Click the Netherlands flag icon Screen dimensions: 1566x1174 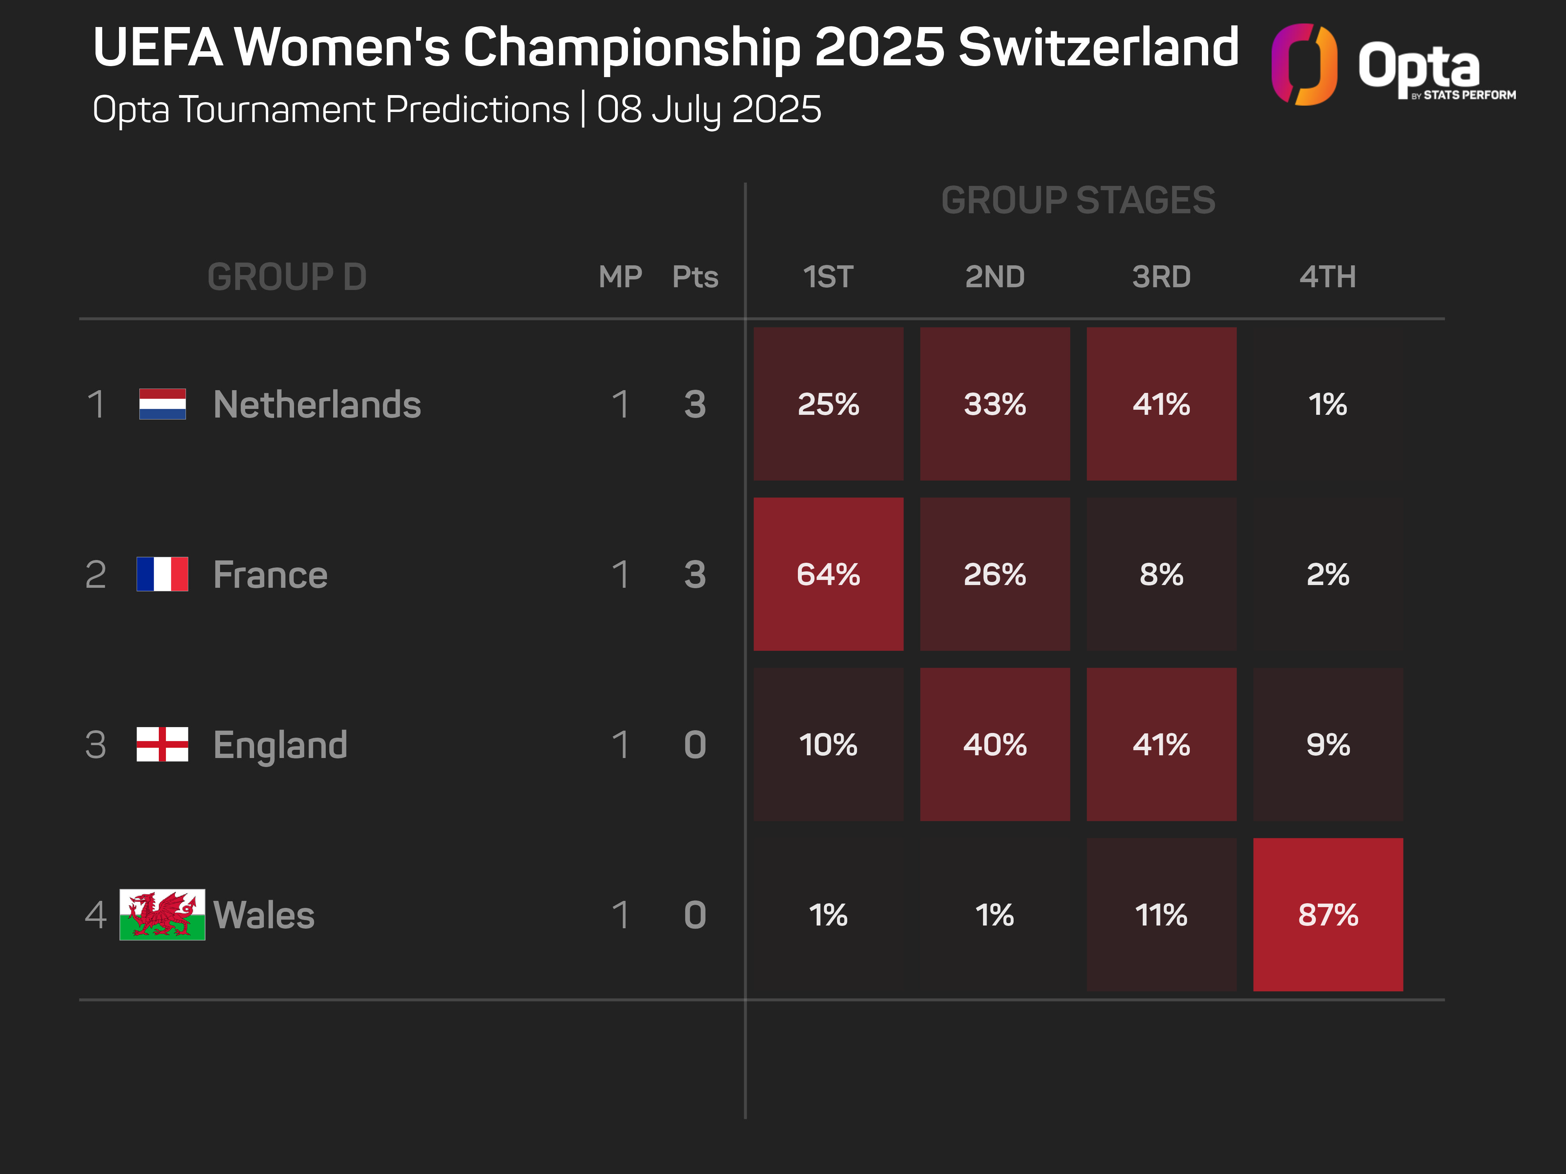point(162,404)
